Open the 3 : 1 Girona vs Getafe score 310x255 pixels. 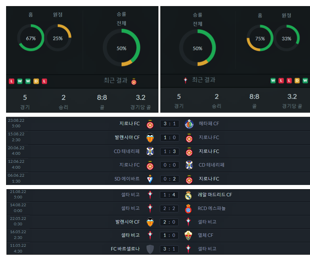(x=169, y=124)
